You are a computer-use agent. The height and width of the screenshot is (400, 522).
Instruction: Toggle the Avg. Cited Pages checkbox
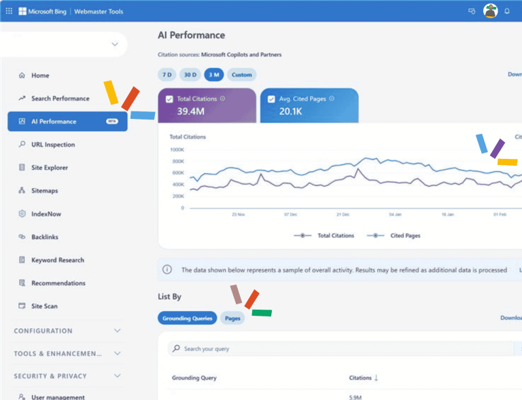click(271, 99)
